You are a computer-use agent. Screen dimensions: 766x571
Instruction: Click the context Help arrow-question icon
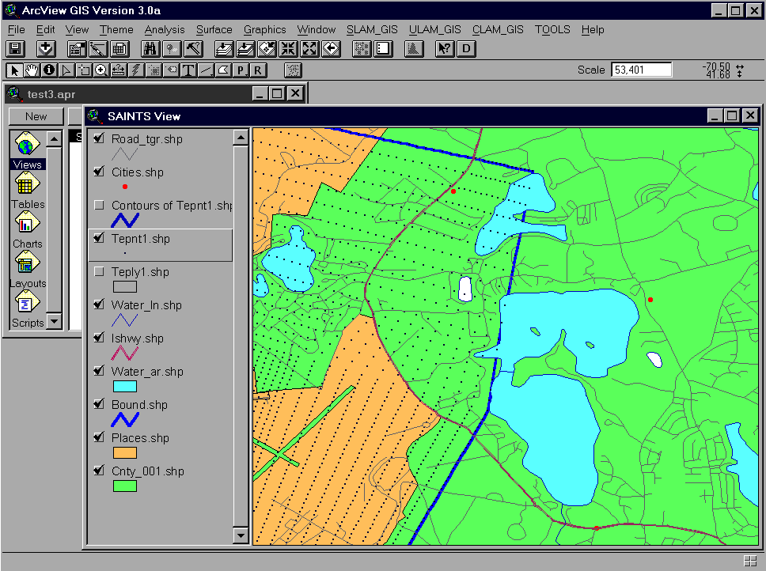pyautogui.click(x=445, y=48)
